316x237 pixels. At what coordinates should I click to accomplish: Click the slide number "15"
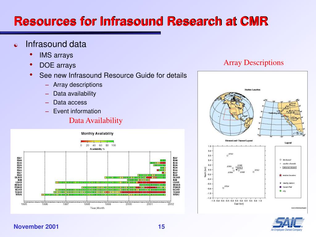pos(161,227)
